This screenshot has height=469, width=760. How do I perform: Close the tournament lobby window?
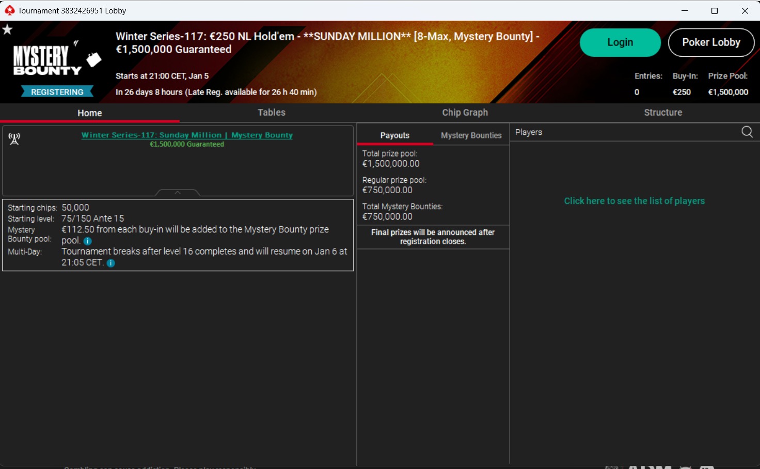point(745,10)
